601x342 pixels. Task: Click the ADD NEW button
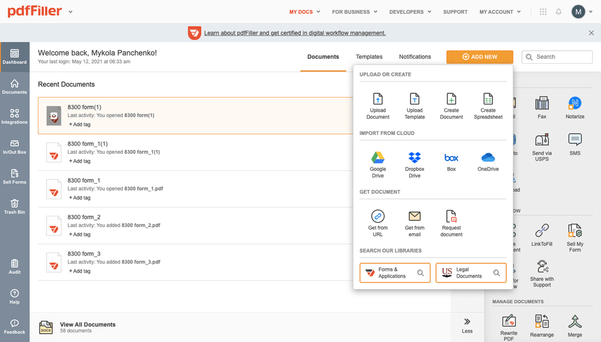pyautogui.click(x=479, y=57)
